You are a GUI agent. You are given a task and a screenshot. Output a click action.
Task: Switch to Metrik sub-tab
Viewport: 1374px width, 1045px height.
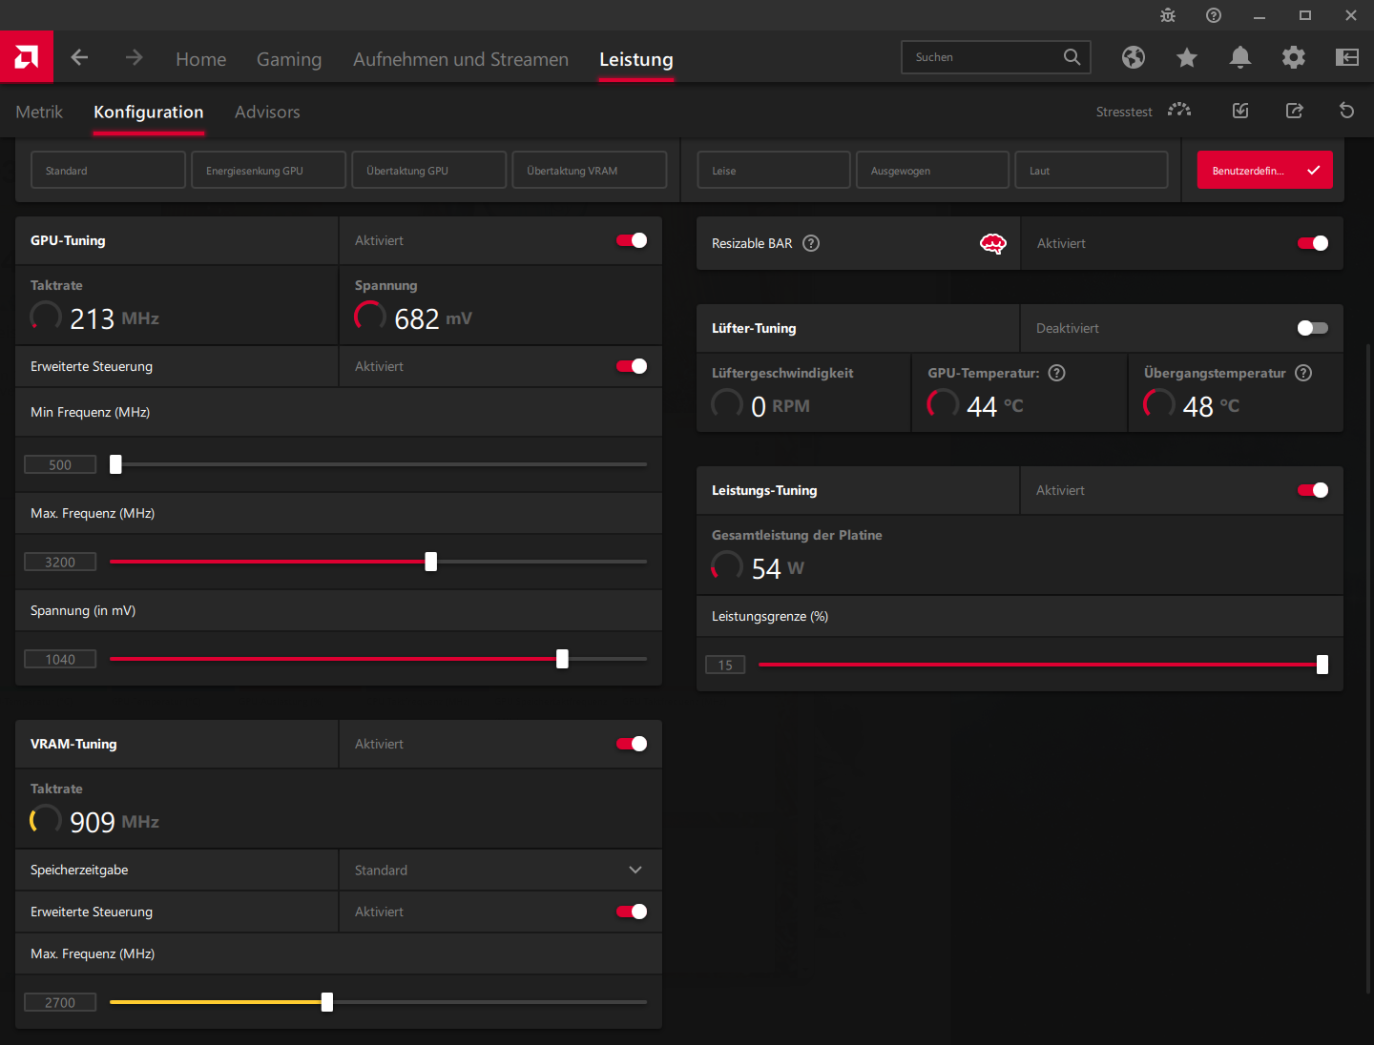coord(39,112)
